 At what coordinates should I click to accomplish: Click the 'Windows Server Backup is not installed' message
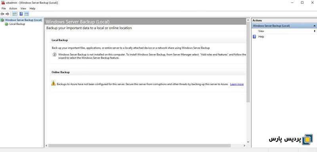(152, 56)
